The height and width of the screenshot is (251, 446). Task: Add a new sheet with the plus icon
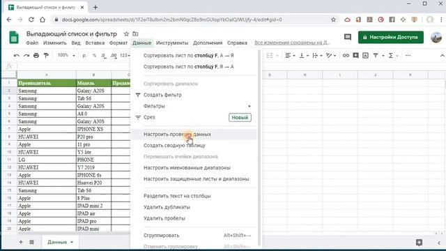[21, 242]
